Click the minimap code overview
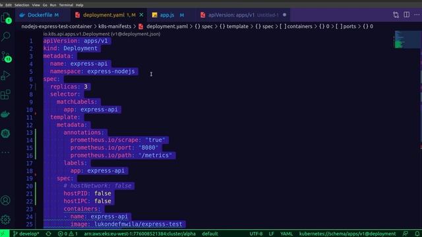The height and width of the screenshot is (237, 422). click(407, 39)
